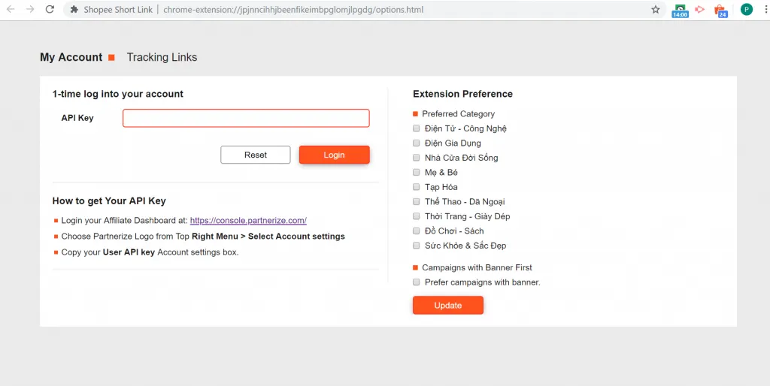This screenshot has height=386, width=770.
Task: Check the Điện Tử - Công Nghệ category
Action: [x=417, y=128]
